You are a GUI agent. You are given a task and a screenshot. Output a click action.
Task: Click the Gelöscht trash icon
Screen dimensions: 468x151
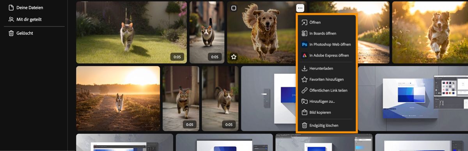click(x=11, y=33)
